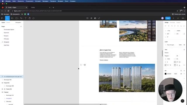Align text left in Text section
This screenshot has height=105, width=187.
(166, 65)
